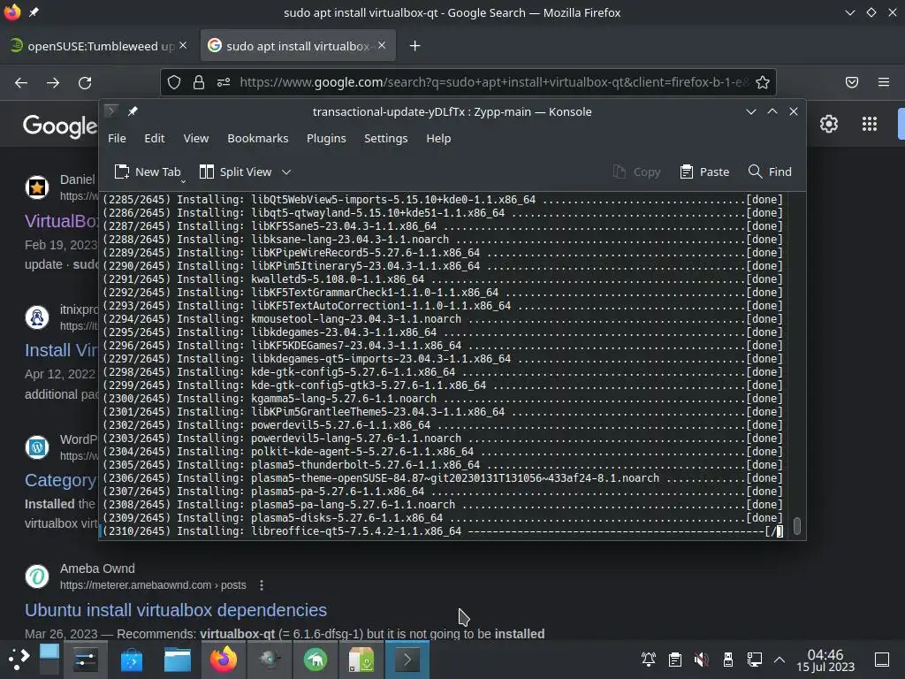Screen dimensions: 905x679
Task: Click the Copy button in Konsole toolbar
Action: [x=636, y=172]
